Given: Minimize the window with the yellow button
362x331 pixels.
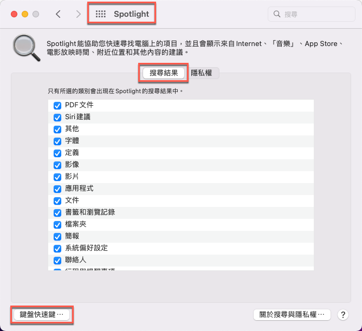Looking at the screenshot, I should pos(25,14).
